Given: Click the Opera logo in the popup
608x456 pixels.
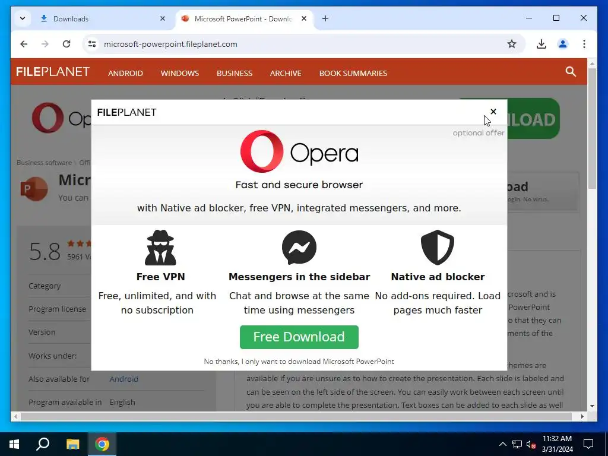Looking at the screenshot, I should click(x=299, y=151).
